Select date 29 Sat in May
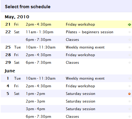Viewport: 132px width, 119px height. pyautogui.click(x=12, y=63)
